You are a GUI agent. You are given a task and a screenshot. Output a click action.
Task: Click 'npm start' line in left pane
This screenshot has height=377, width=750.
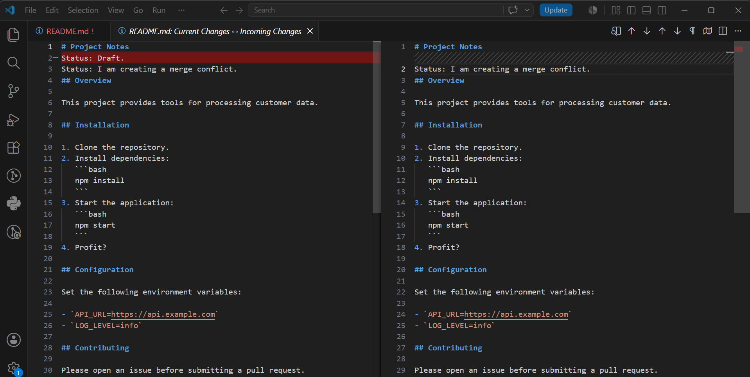click(x=95, y=225)
